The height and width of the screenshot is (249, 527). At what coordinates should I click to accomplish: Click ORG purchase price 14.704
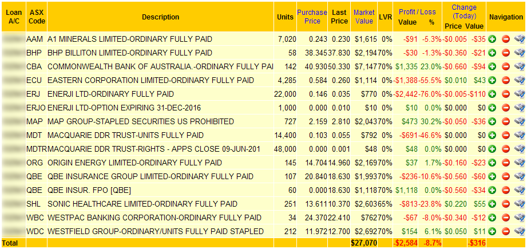316,163
